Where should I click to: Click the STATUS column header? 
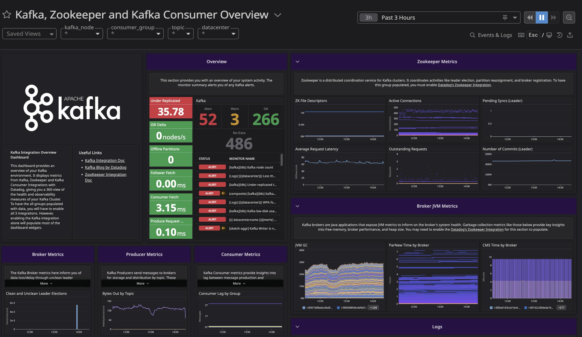point(204,159)
